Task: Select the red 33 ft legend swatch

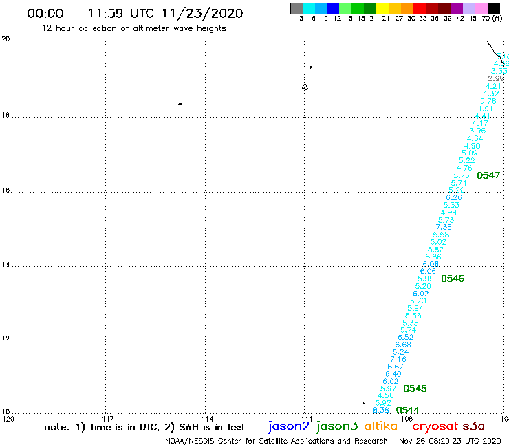Action: [420, 8]
